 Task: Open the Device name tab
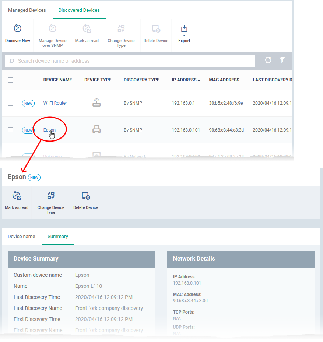(x=21, y=237)
